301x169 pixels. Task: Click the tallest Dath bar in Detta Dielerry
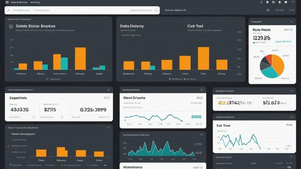coord(203,58)
